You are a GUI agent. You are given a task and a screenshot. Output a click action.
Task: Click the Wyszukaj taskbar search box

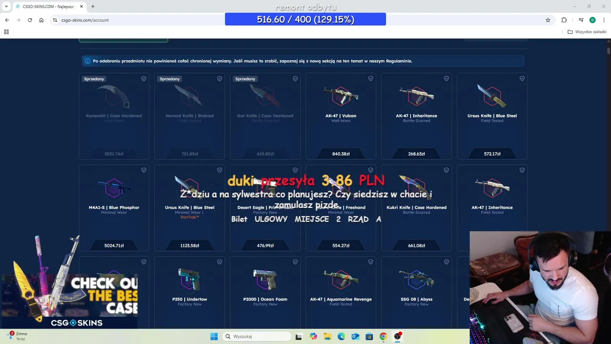point(257,336)
